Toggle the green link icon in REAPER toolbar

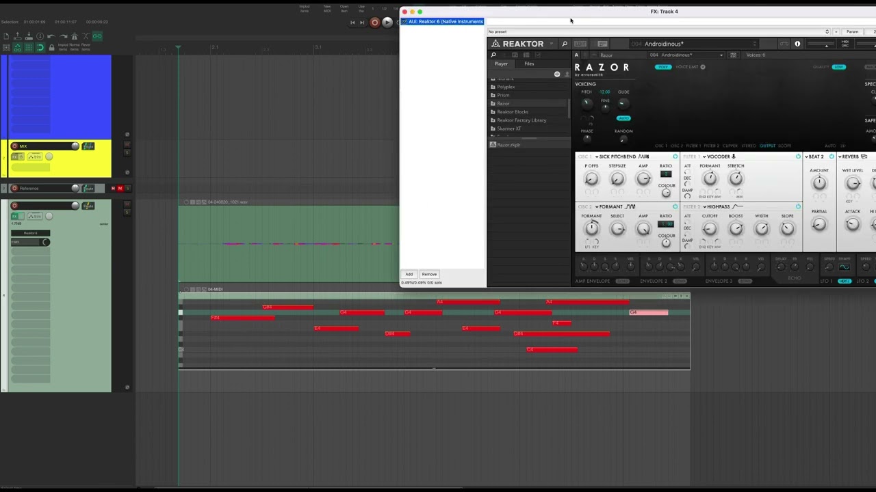(x=97, y=36)
